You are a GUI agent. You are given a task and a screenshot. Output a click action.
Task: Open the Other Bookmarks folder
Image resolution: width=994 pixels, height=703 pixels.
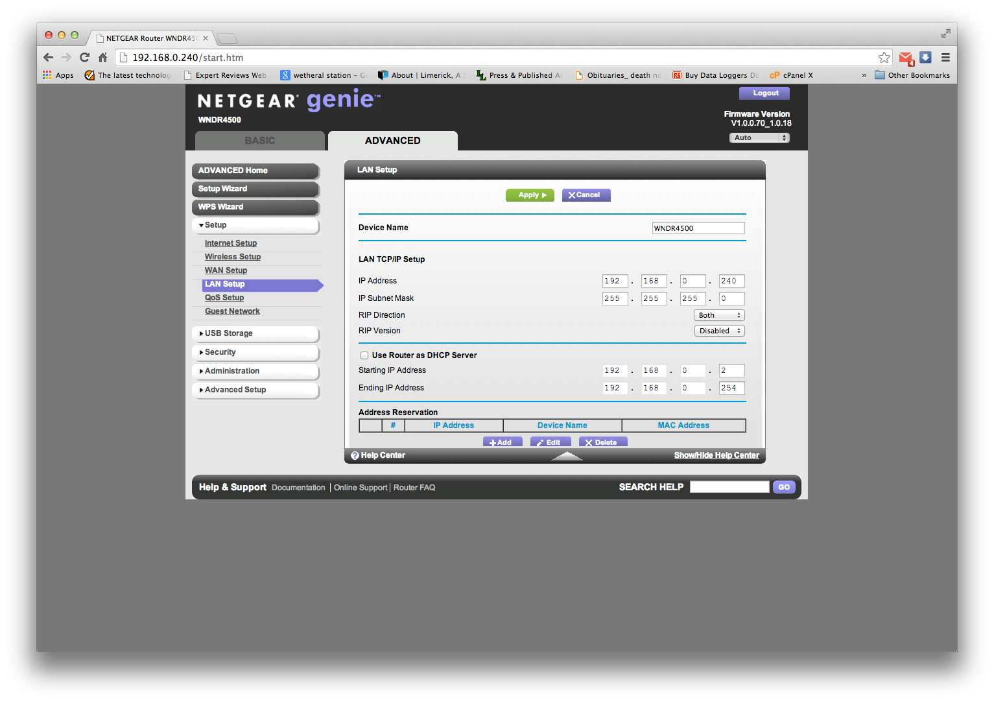tap(912, 75)
